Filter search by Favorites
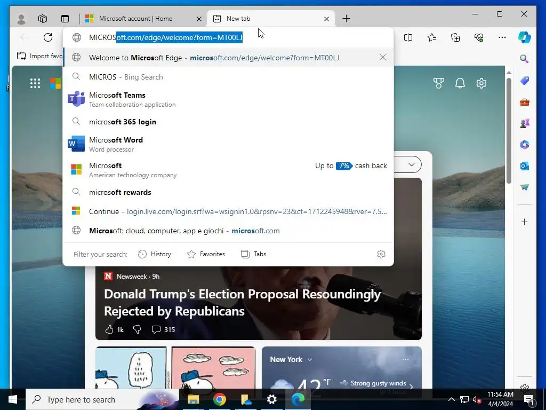 (x=206, y=254)
